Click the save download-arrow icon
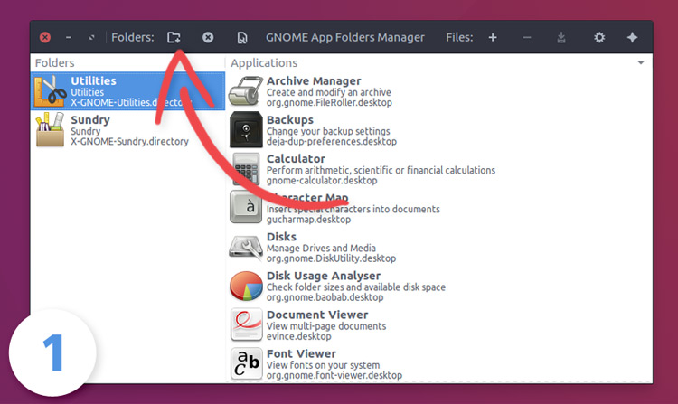 click(x=561, y=38)
